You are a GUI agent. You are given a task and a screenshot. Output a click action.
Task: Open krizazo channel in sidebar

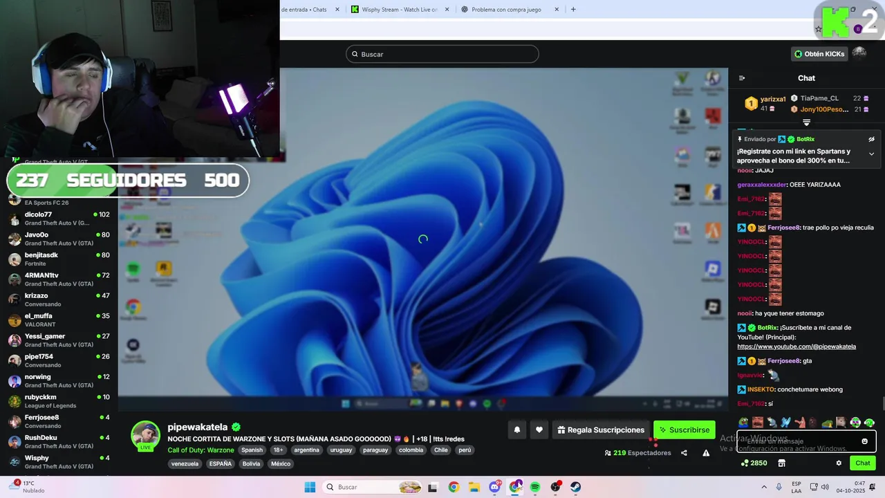(59, 299)
